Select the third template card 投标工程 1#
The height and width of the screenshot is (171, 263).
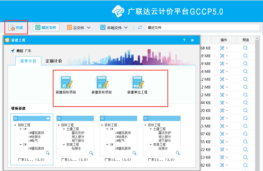pyautogui.click(x=119, y=136)
